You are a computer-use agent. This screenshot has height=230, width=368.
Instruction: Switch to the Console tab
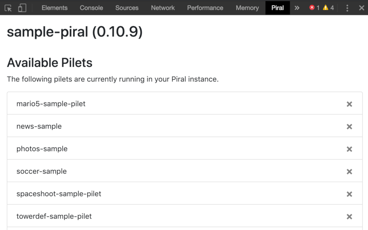click(91, 8)
